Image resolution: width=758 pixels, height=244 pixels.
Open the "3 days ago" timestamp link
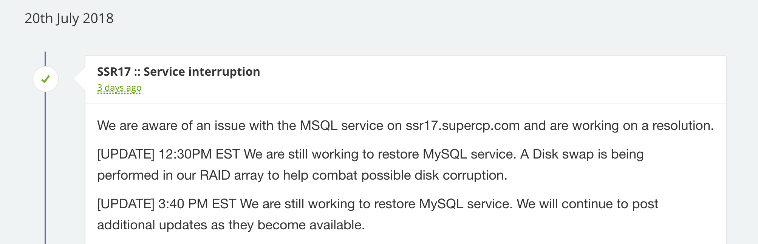119,88
